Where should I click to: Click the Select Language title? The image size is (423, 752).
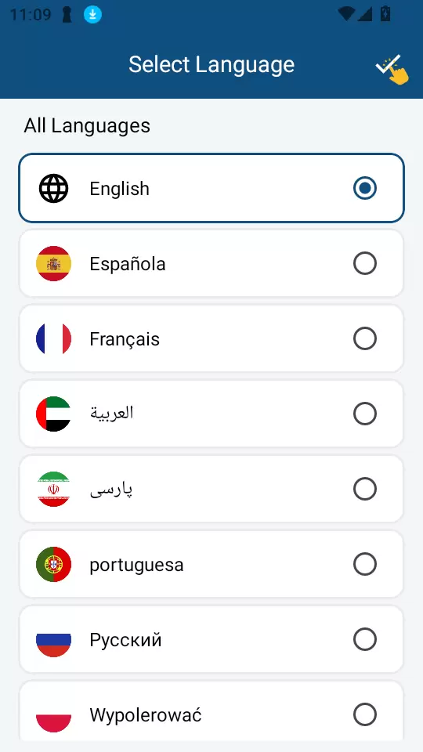point(211,65)
